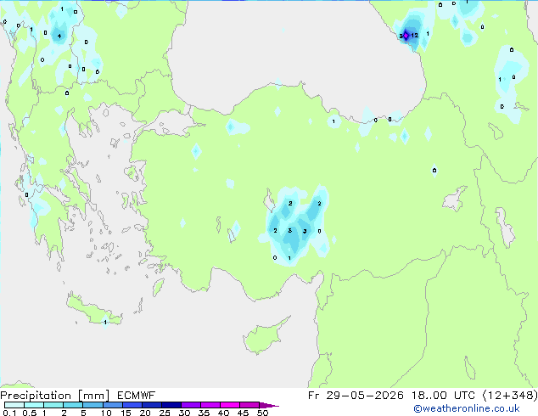Image resolution: width=538 pixels, height=416 pixels.
Task: Click the 45–50 mm legend color swatch
Action: 249,405
